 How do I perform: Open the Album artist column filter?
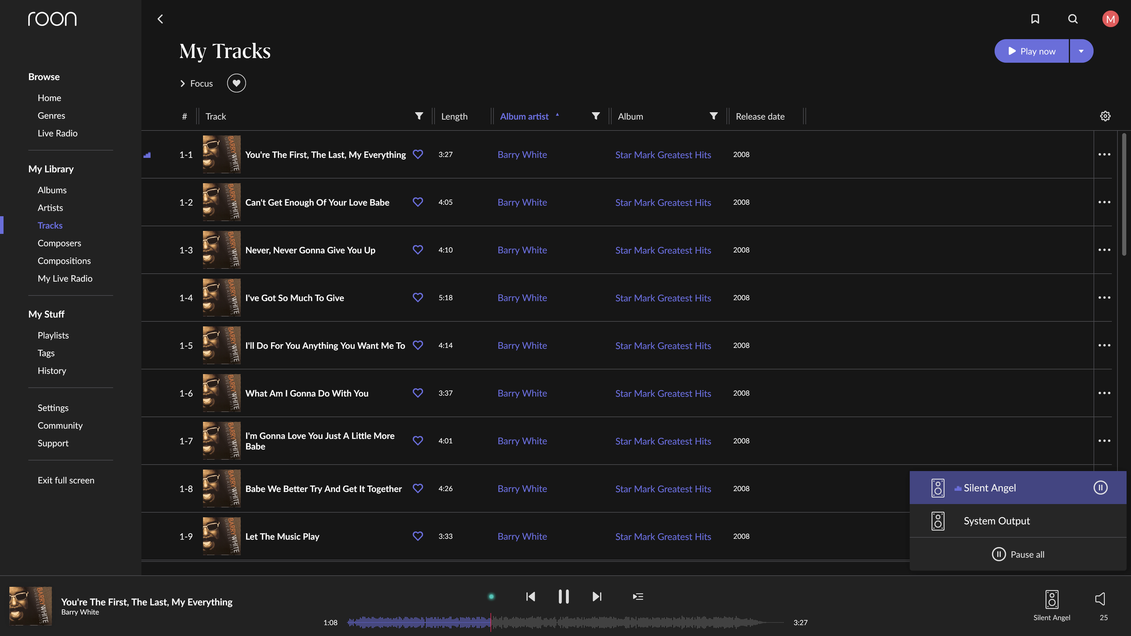[595, 116]
